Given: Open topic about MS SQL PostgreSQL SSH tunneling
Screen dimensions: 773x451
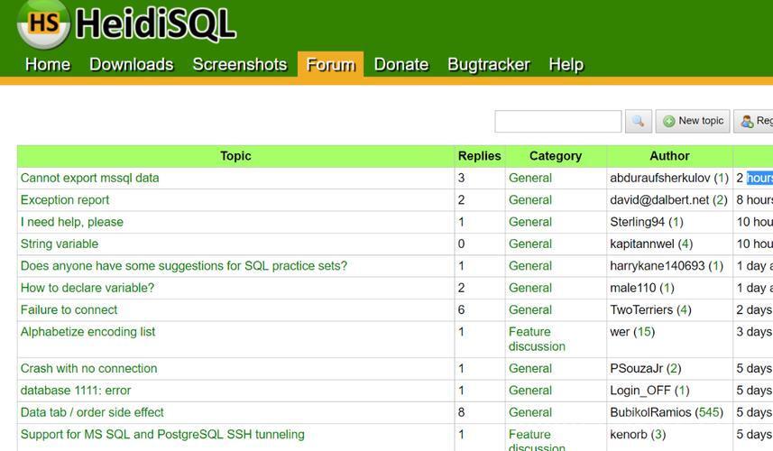Looking at the screenshot, I should [x=162, y=434].
